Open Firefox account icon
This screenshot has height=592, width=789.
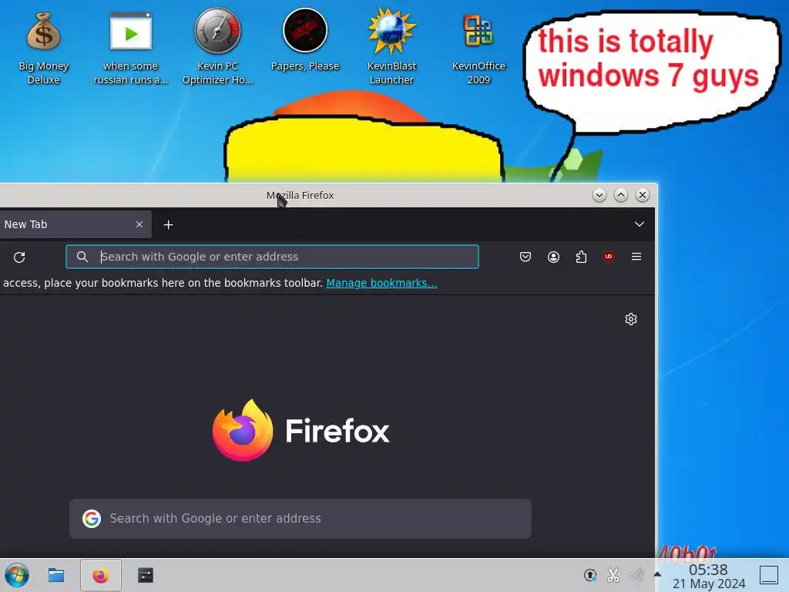(553, 257)
